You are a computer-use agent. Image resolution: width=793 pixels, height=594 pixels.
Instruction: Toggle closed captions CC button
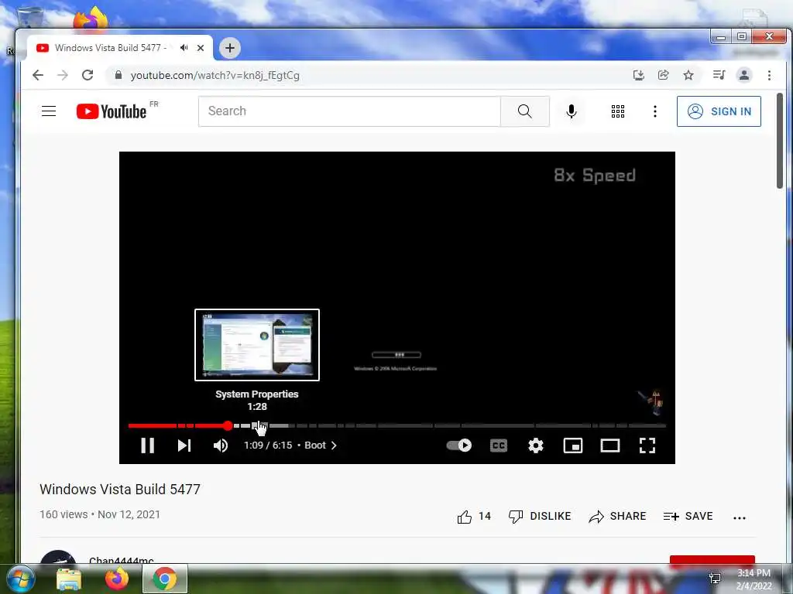(499, 445)
